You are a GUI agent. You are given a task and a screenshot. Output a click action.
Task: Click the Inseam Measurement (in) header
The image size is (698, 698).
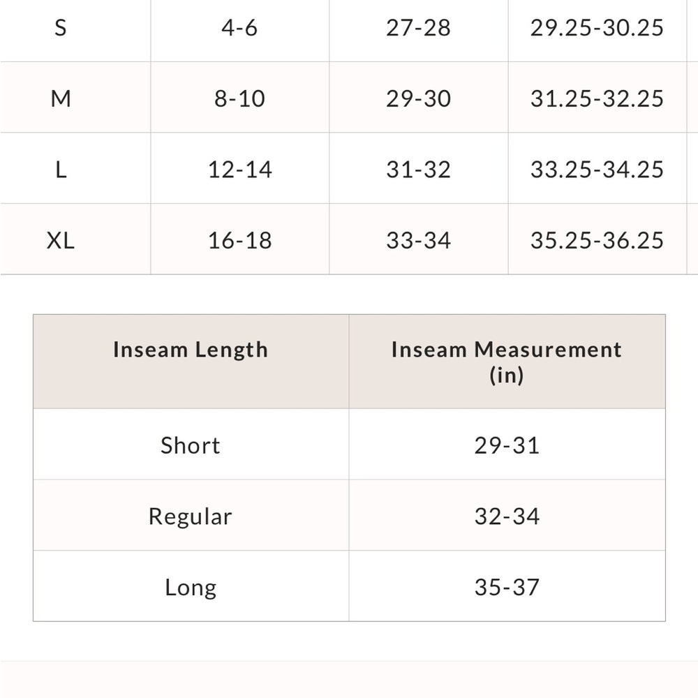[507, 362]
